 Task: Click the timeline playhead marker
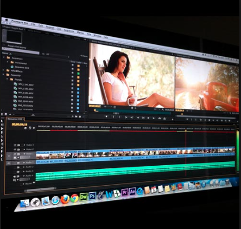(x=186, y=130)
